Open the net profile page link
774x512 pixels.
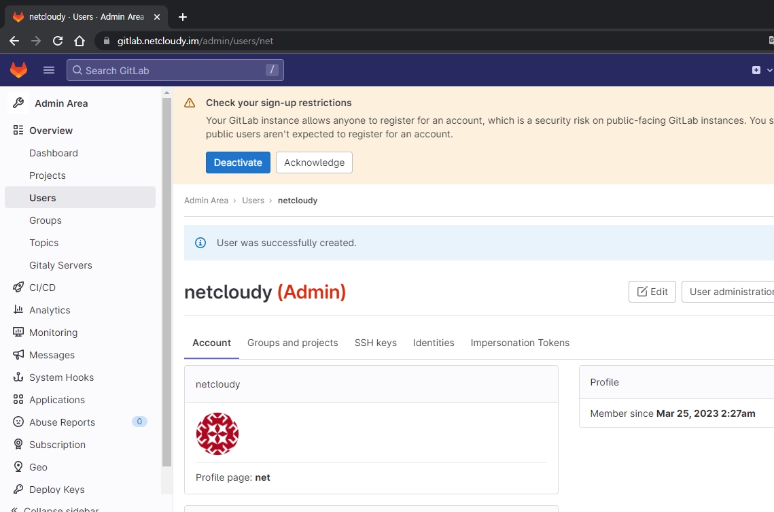[262, 477]
